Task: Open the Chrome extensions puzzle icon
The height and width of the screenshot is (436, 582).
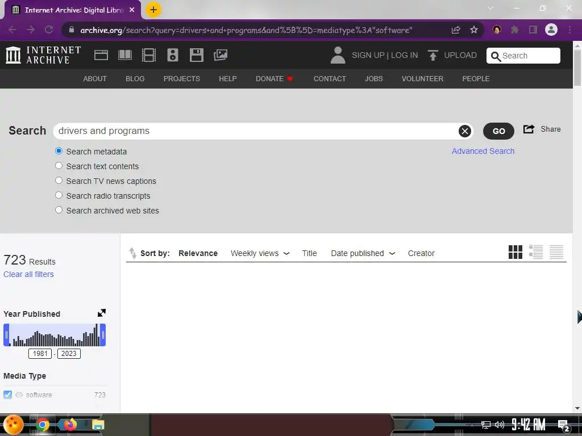Action: [x=514, y=30]
